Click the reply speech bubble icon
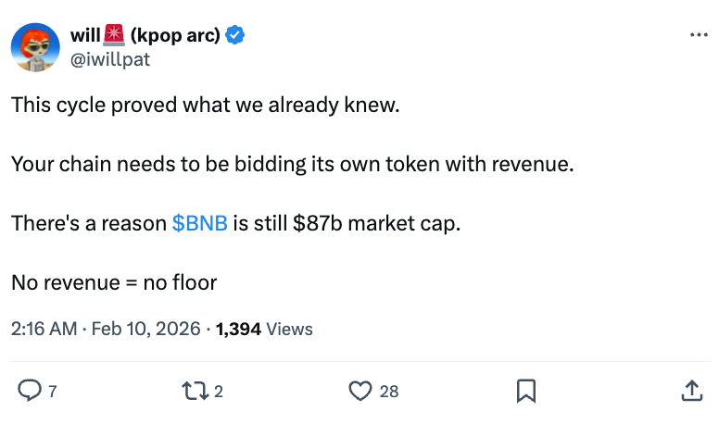Screen dimensions: 719x424 click(x=31, y=392)
